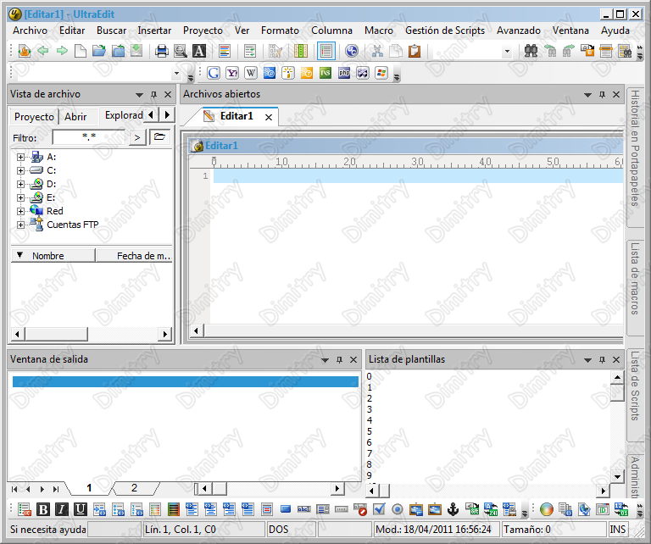
Task: Click the web browser globe icon
Action: [352, 51]
